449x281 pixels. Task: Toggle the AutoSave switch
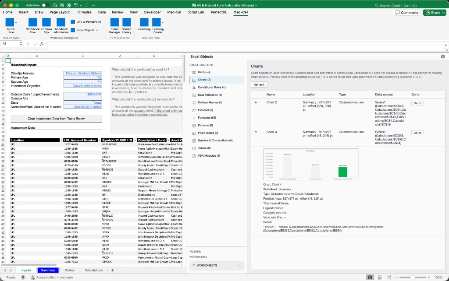[45, 5]
